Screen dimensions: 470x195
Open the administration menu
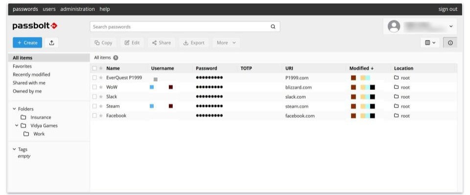pos(78,9)
